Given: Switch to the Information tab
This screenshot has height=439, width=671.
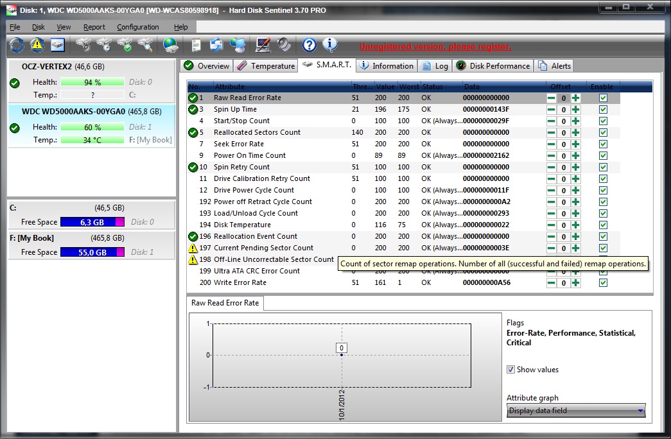Looking at the screenshot, I should coord(387,66).
